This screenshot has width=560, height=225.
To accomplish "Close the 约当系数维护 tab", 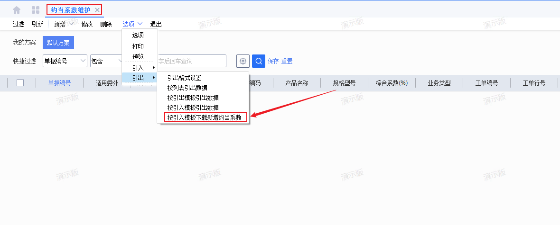I will [97, 10].
